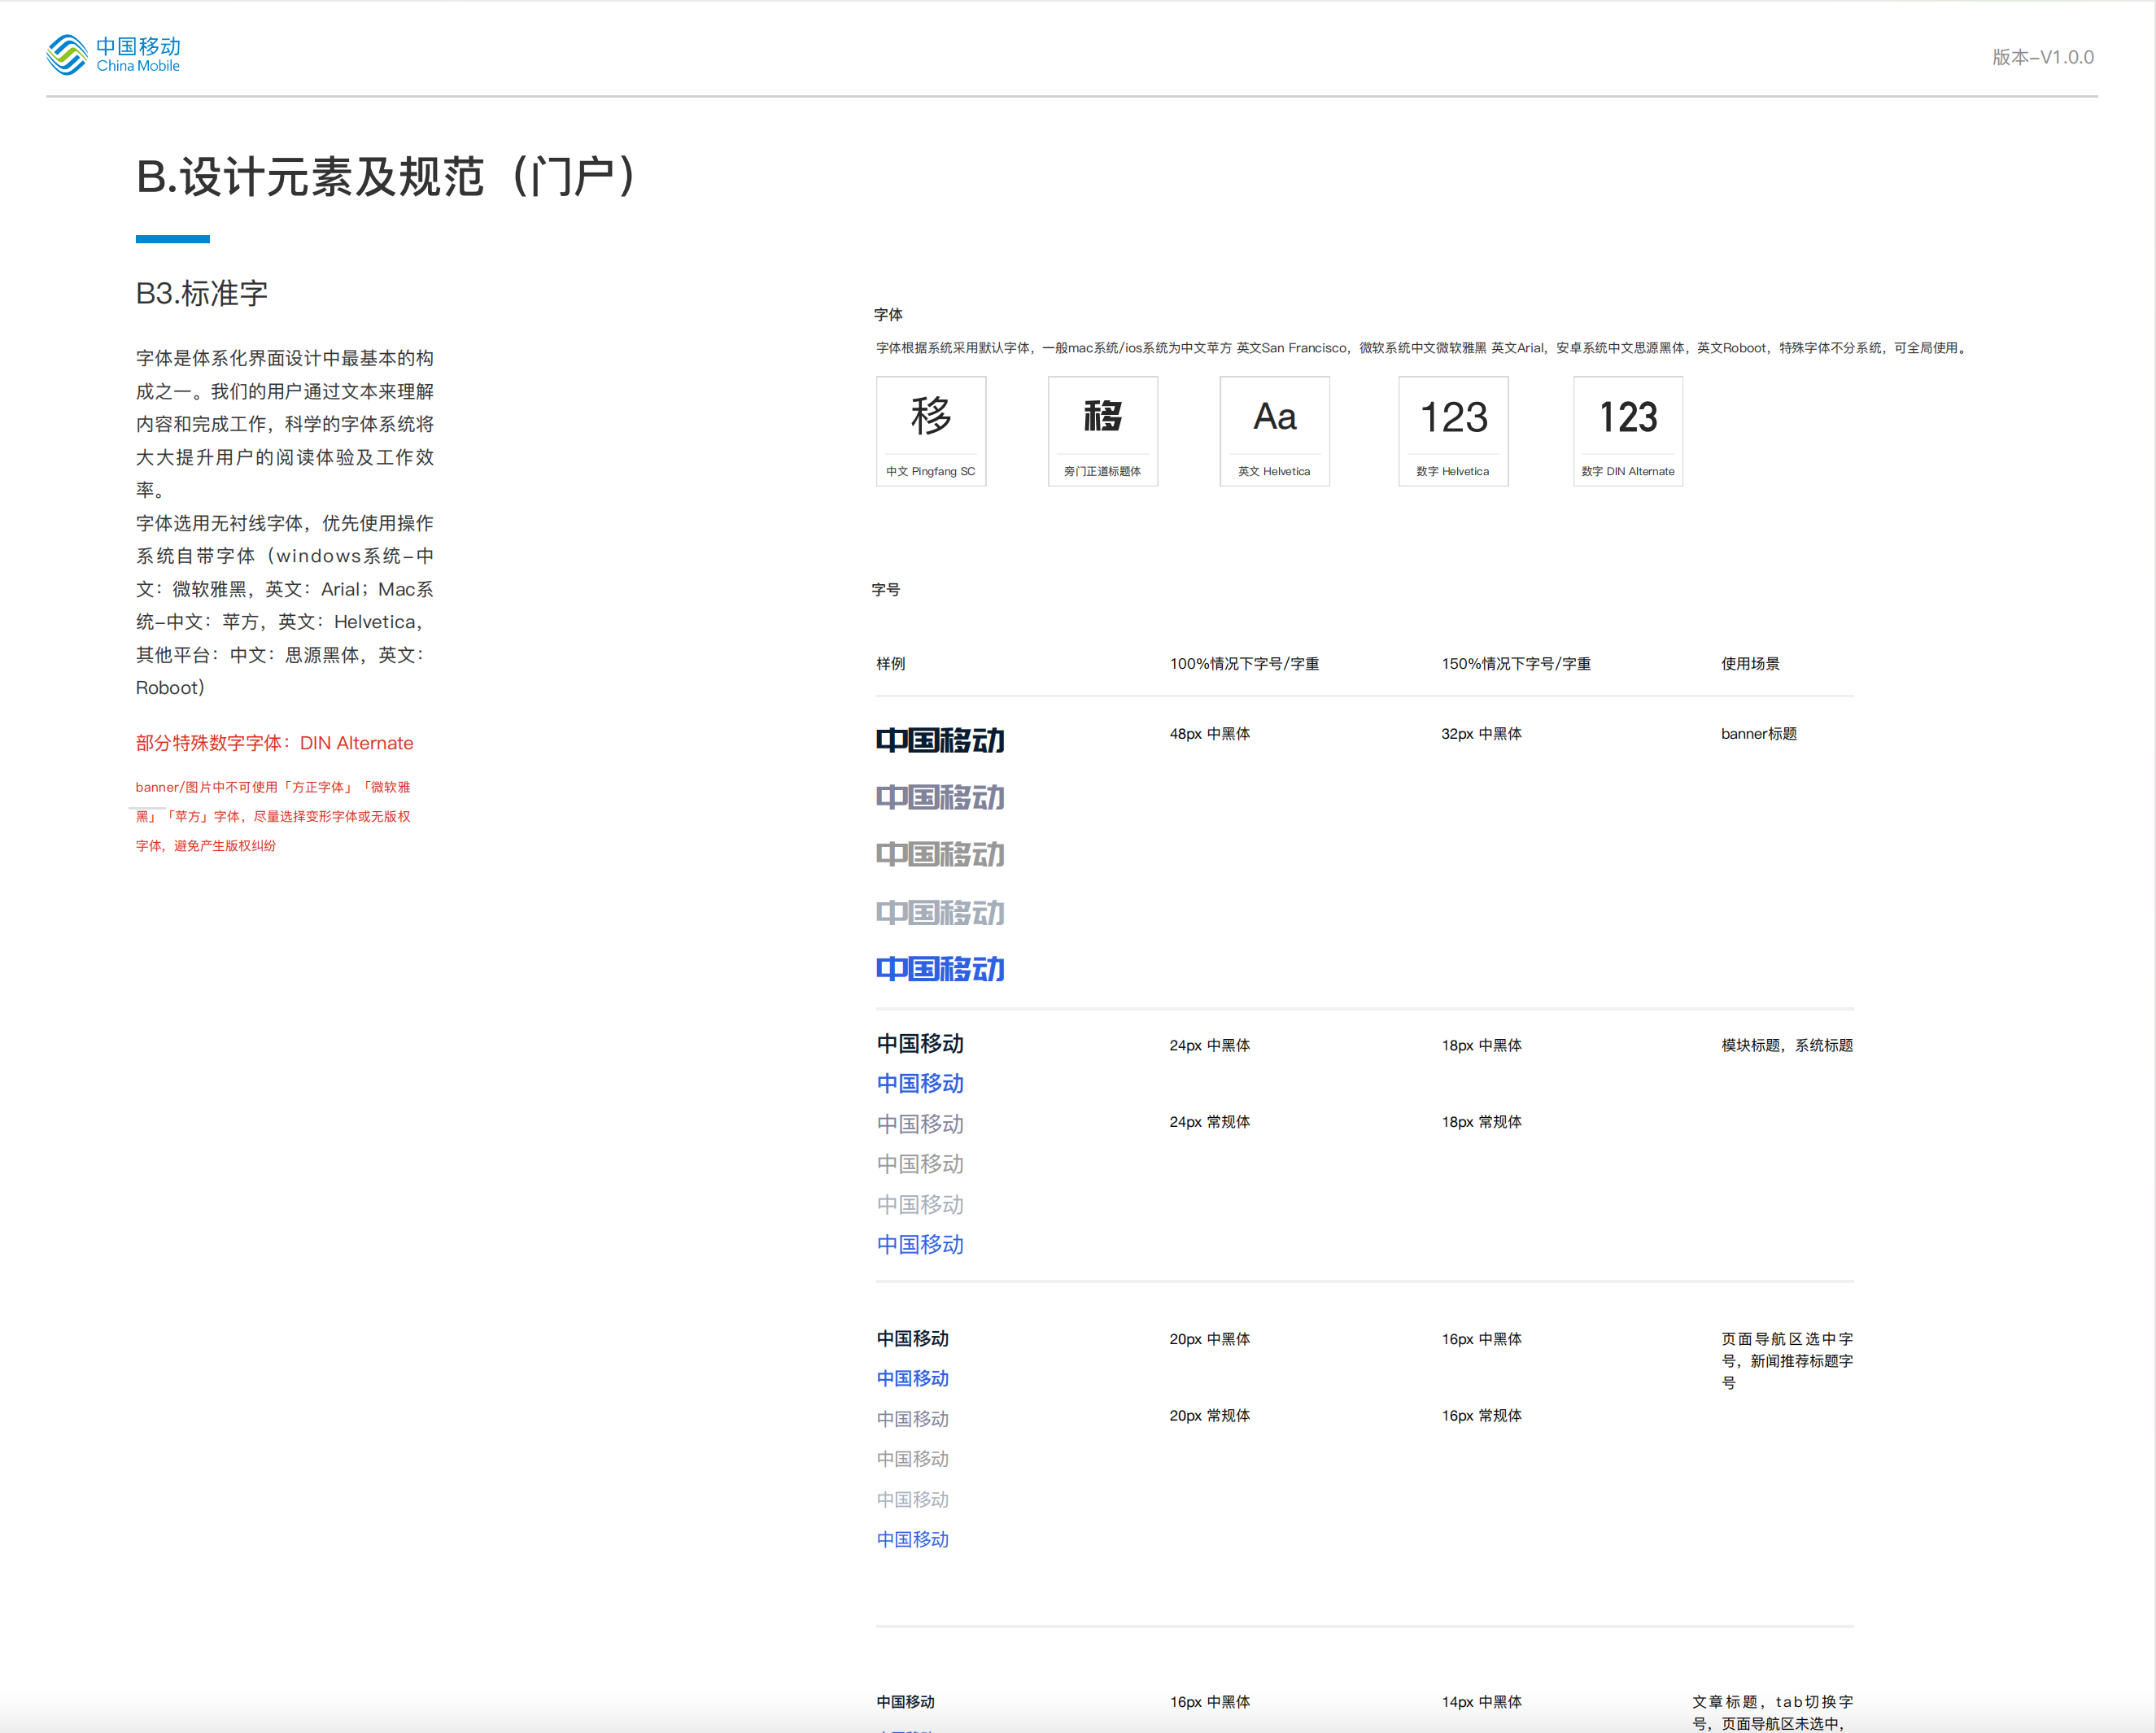This screenshot has height=1733, width=2156.
Task: Click the Aa Helvetica English font card
Action: coord(1274,431)
